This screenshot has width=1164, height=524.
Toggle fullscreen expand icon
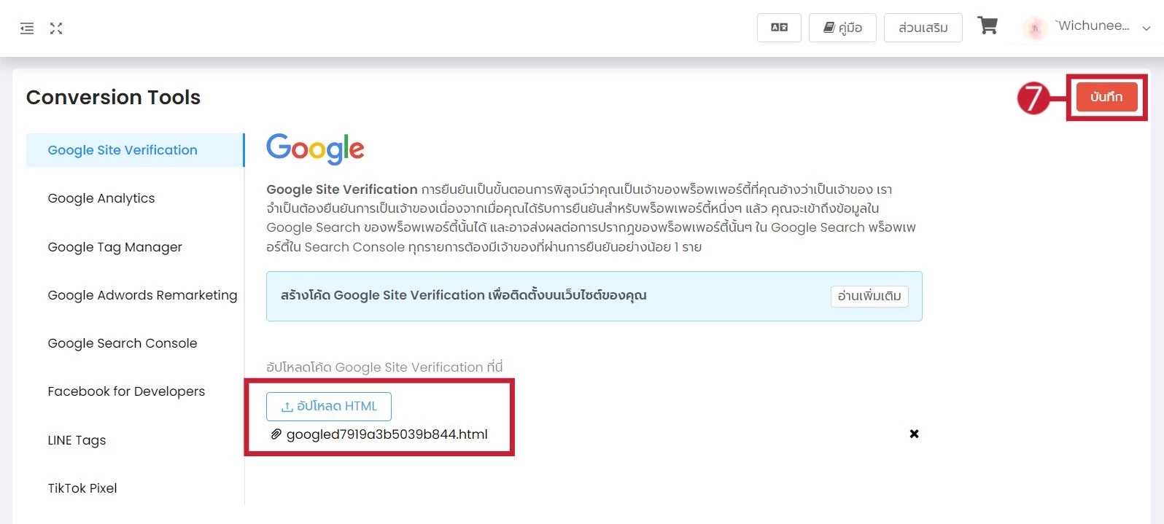point(56,28)
